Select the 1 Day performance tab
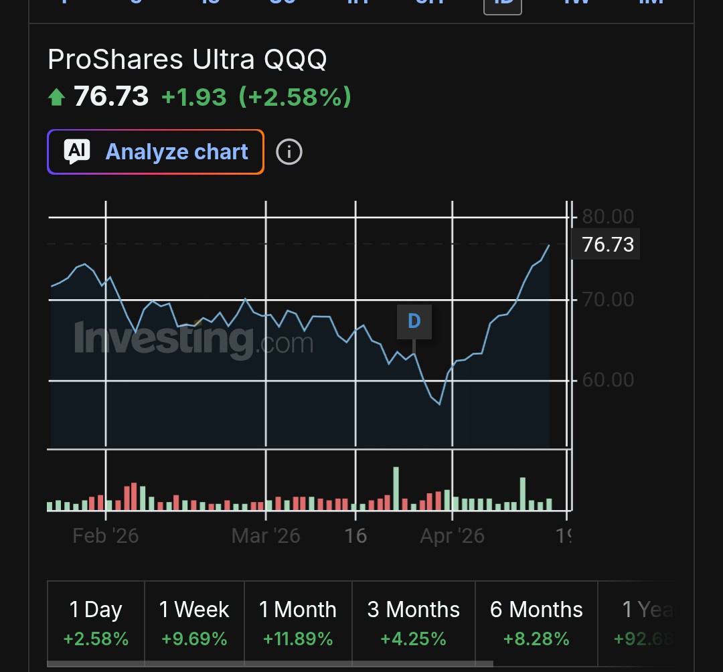 coord(96,622)
